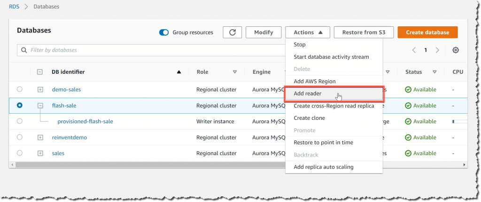Toggle Group resources switch
This screenshot has width=481, height=202.
164,32
